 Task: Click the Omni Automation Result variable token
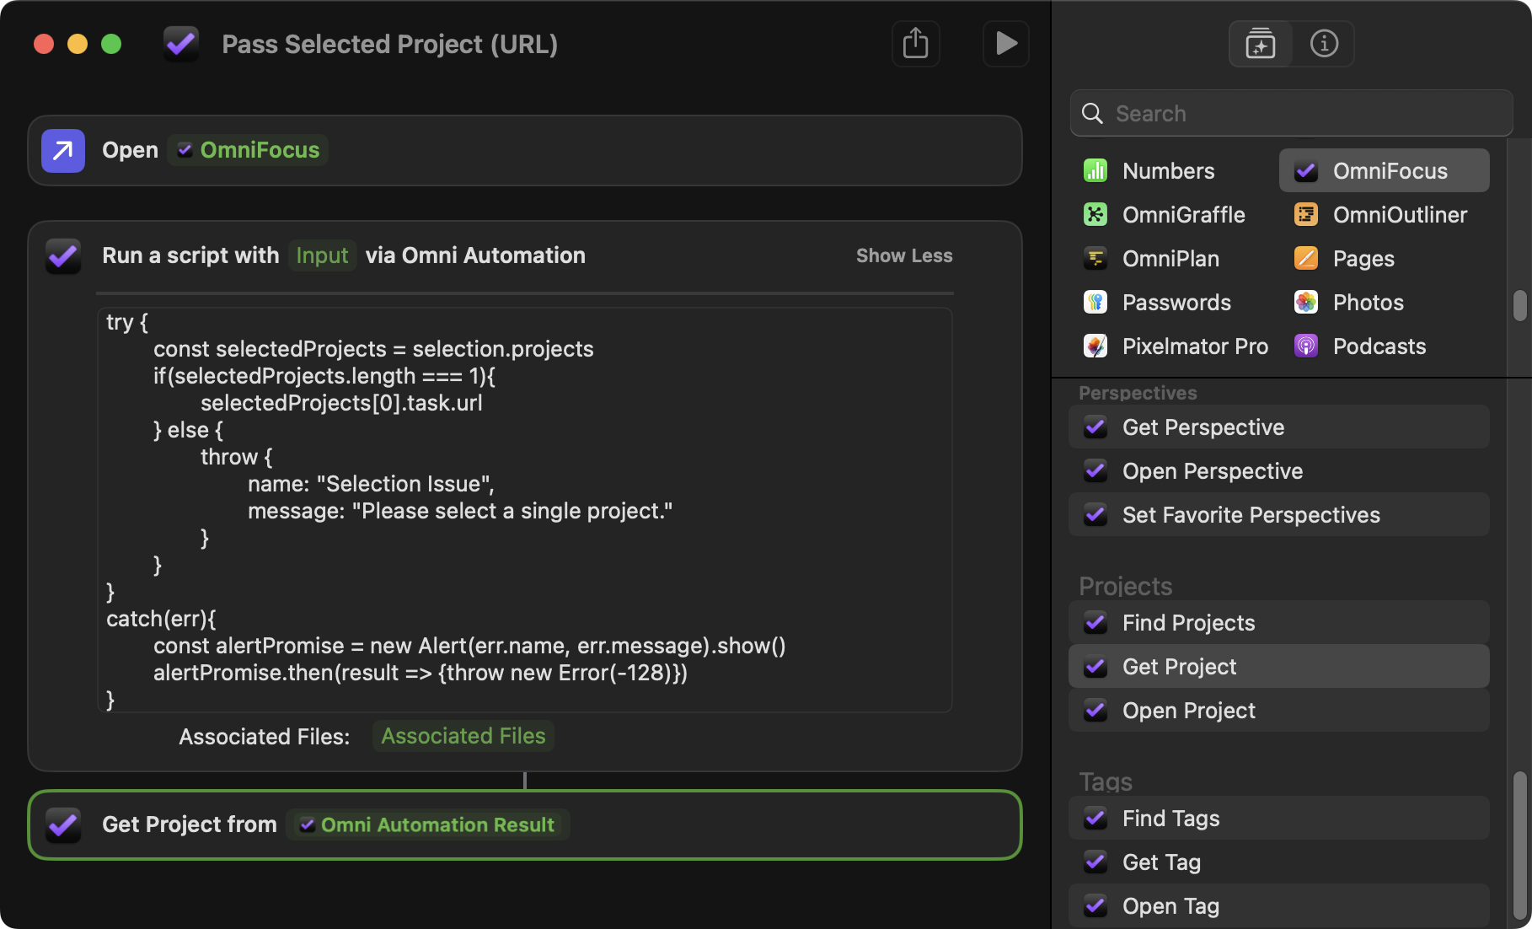click(x=428, y=824)
